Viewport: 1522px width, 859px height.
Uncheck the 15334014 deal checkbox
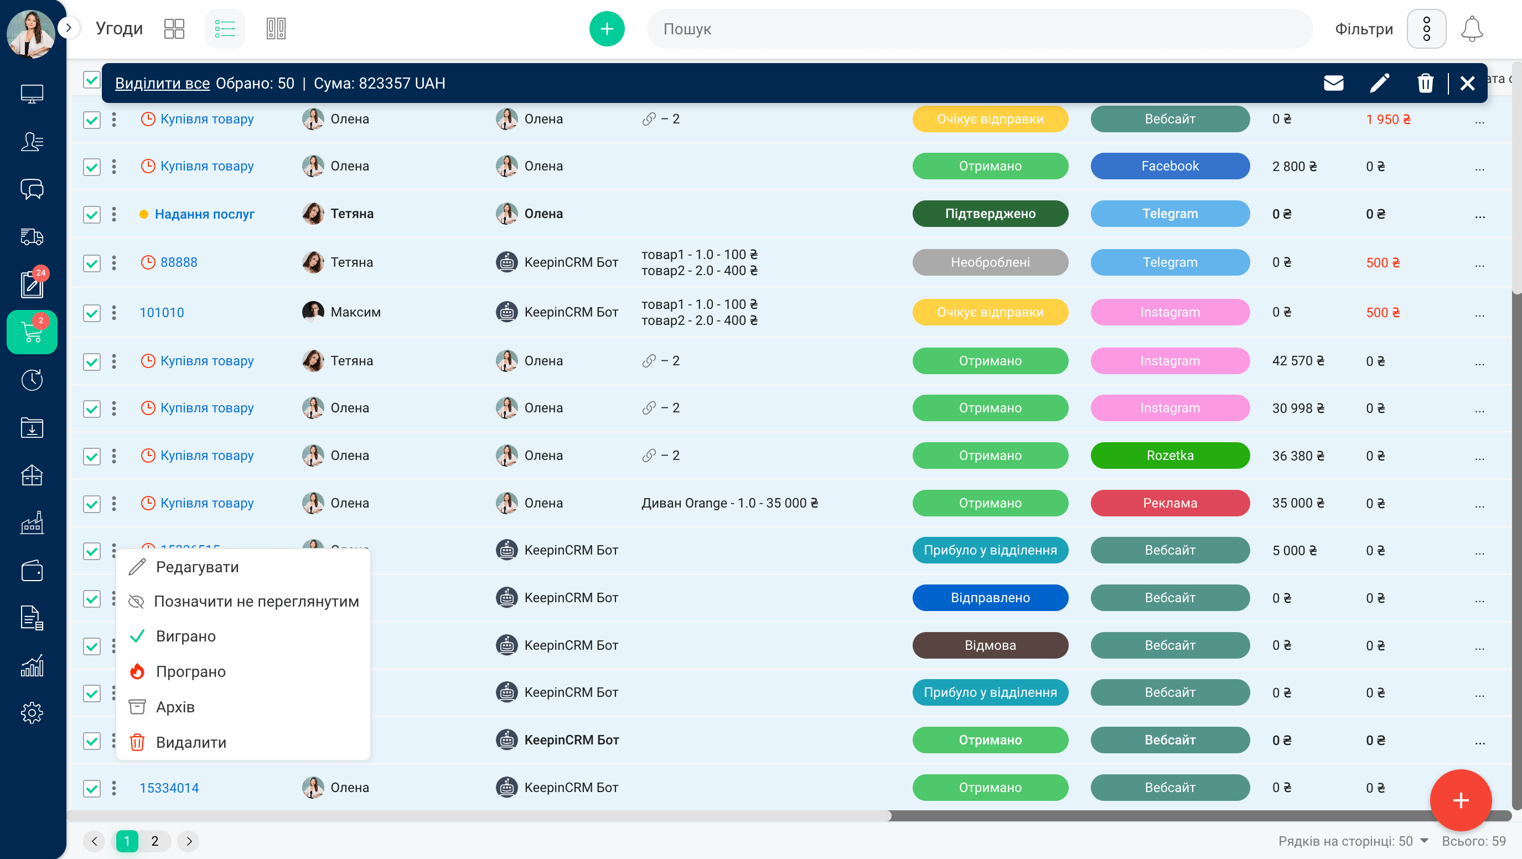(x=91, y=789)
